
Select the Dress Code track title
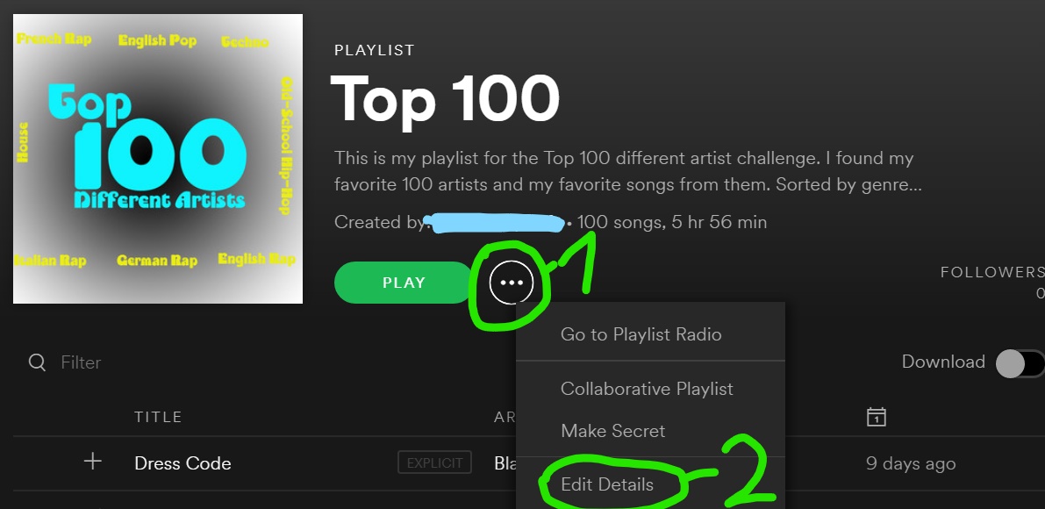[183, 463]
